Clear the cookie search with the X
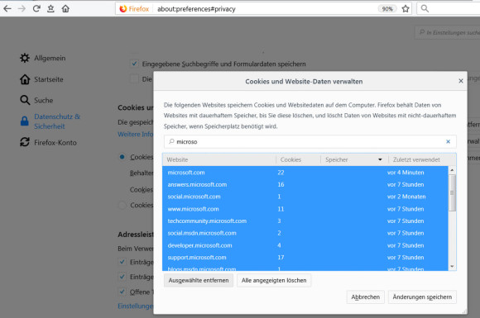The width and height of the screenshot is (480, 318). click(x=449, y=142)
